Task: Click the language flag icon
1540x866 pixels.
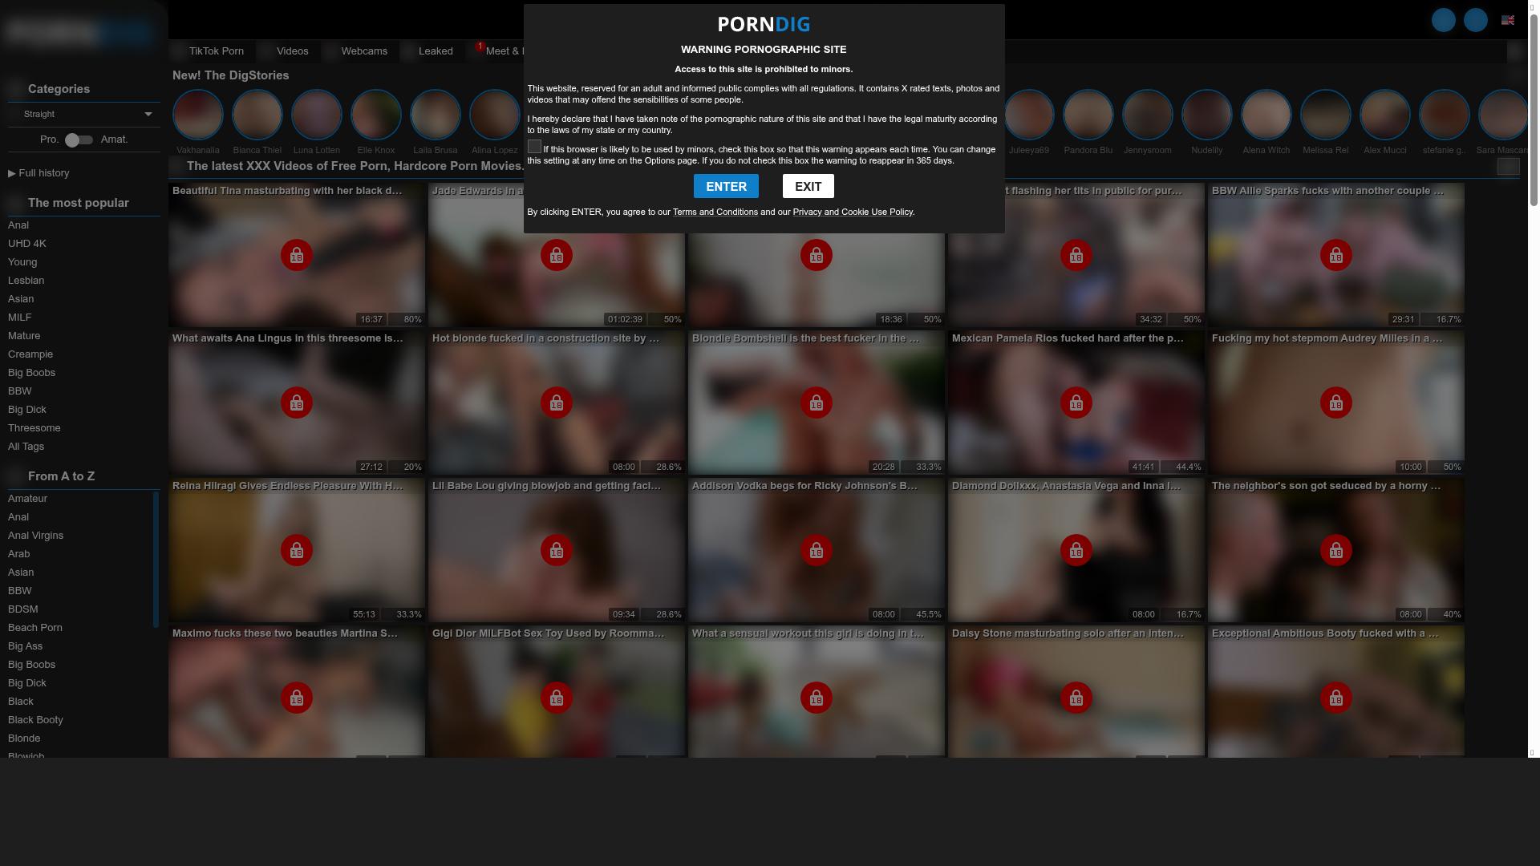Action: 1507,20
